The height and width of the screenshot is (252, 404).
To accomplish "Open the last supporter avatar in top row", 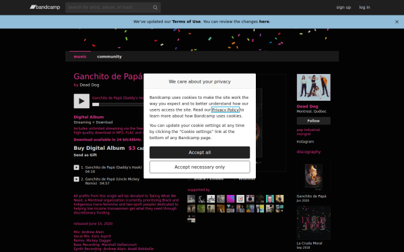I will [x=279, y=199].
